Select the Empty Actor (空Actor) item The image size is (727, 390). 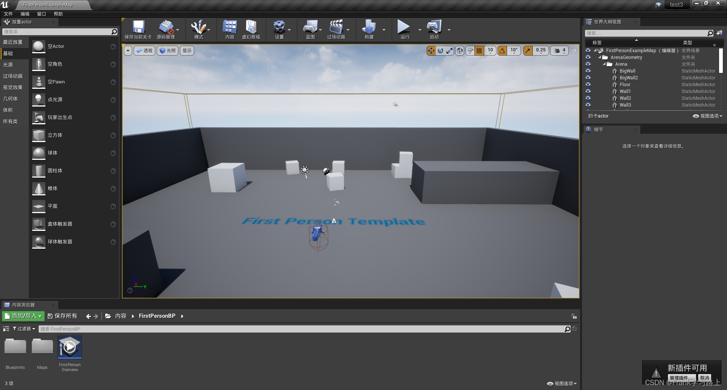pos(74,46)
